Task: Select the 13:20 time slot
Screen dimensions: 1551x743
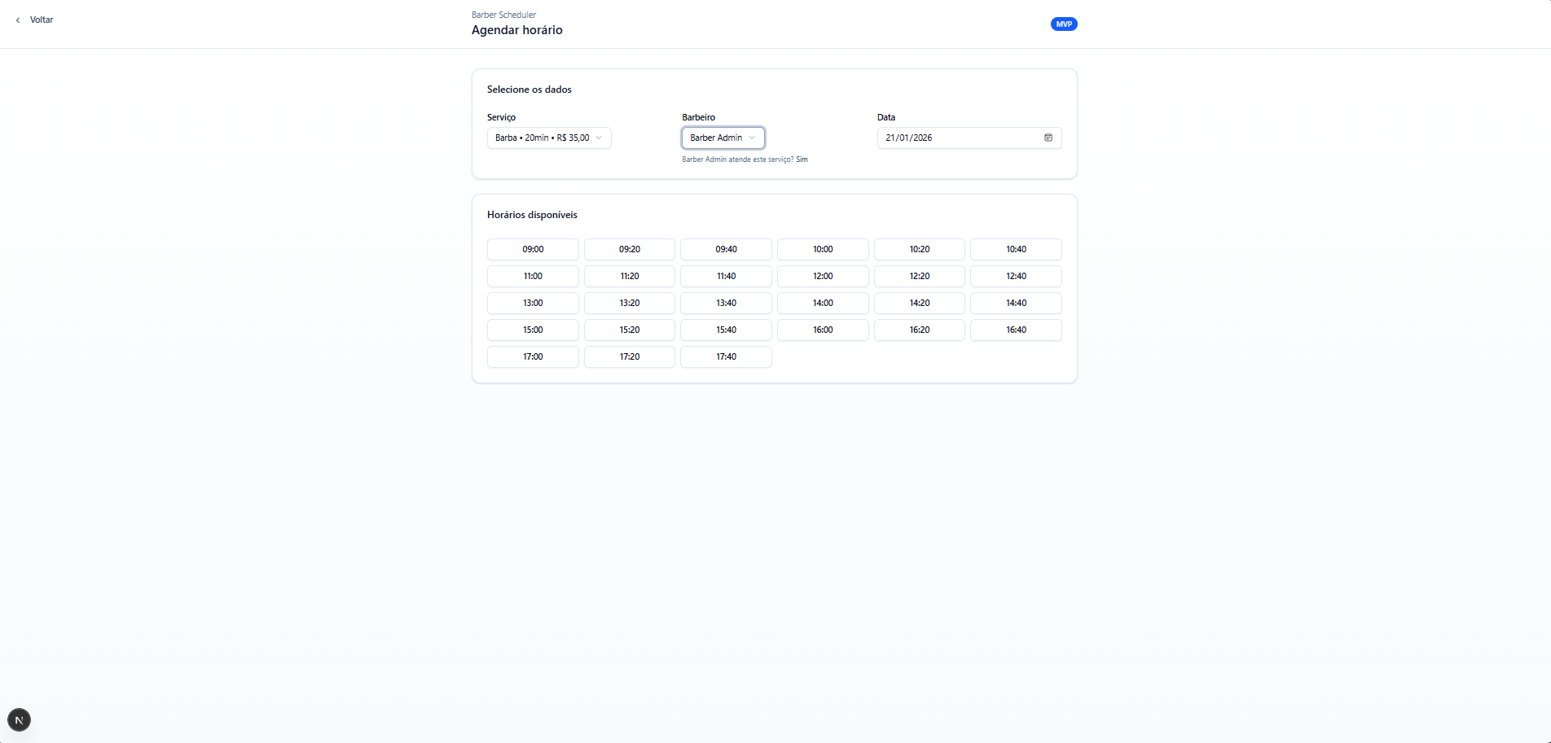Action: pyautogui.click(x=629, y=303)
